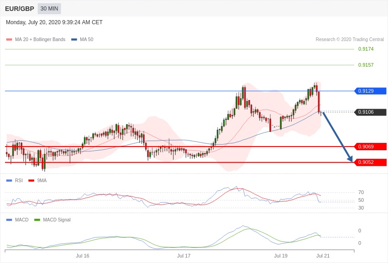Select the Jul 17 date axis label
The image size is (388, 263).
pyautogui.click(x=184, y=256)
